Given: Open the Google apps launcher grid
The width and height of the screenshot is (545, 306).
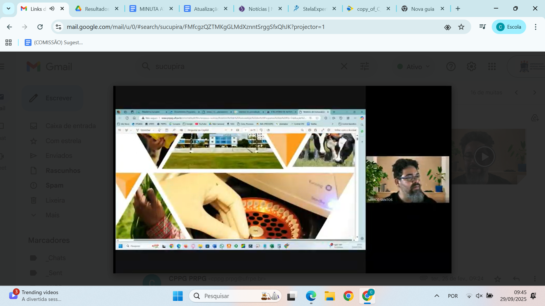Looking at the screenshot, I should pyautogui.click(x=492, y=66).
